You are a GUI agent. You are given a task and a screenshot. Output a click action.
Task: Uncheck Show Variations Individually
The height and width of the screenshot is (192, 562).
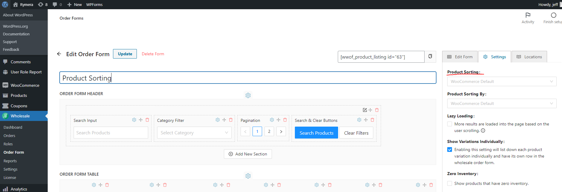tap(450, 149)
